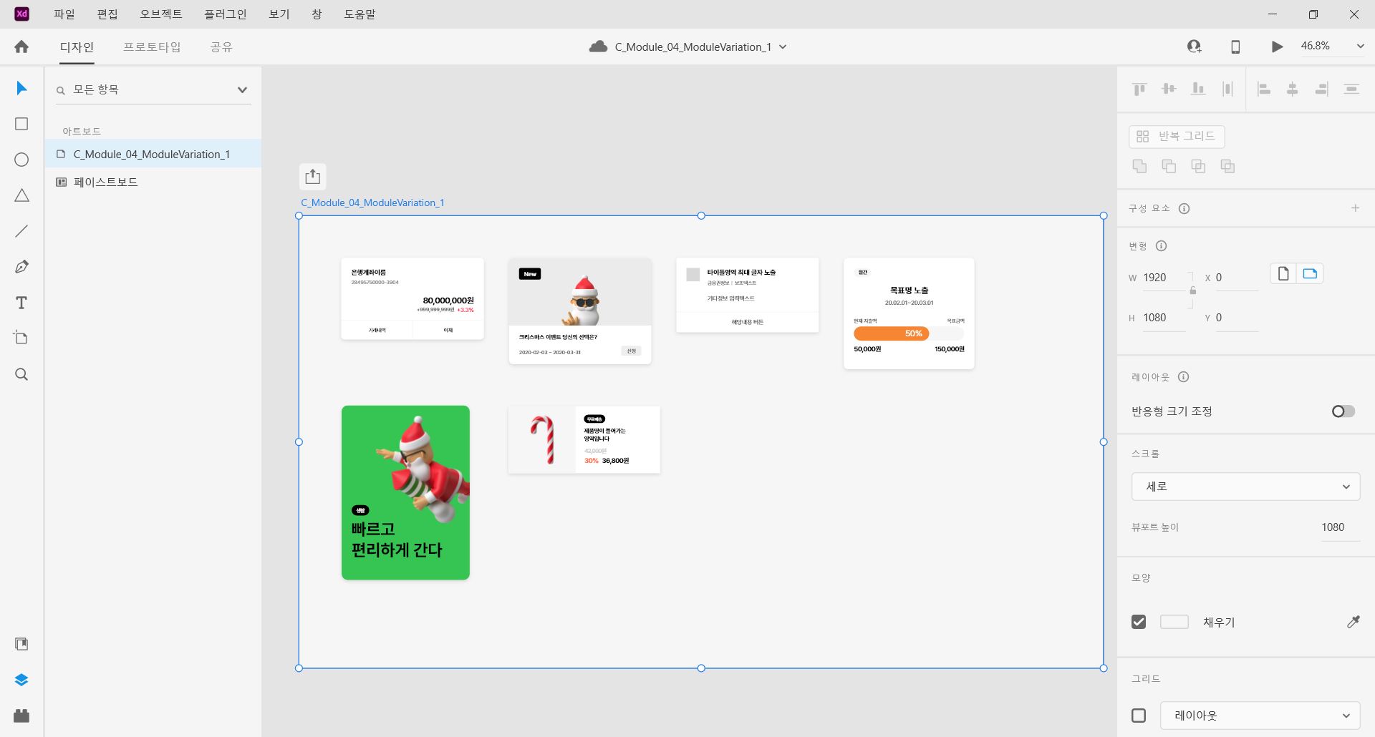Click the layout info icon
Image resolution: width=1375 pixels, height=737 pixels.
pos(1183,377)
